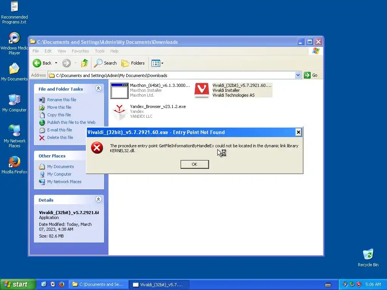Open the Help menu
Screen dimensions: 387x290
click(x=114, y=51)
